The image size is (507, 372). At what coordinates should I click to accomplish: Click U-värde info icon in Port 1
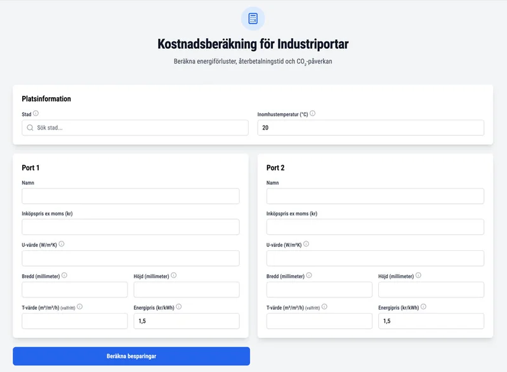click(62, 244)
